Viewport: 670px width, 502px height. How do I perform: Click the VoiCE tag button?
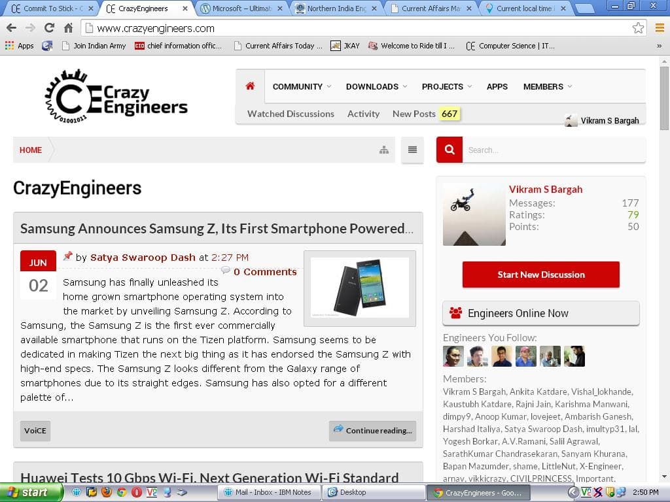[x=35, y=431]
